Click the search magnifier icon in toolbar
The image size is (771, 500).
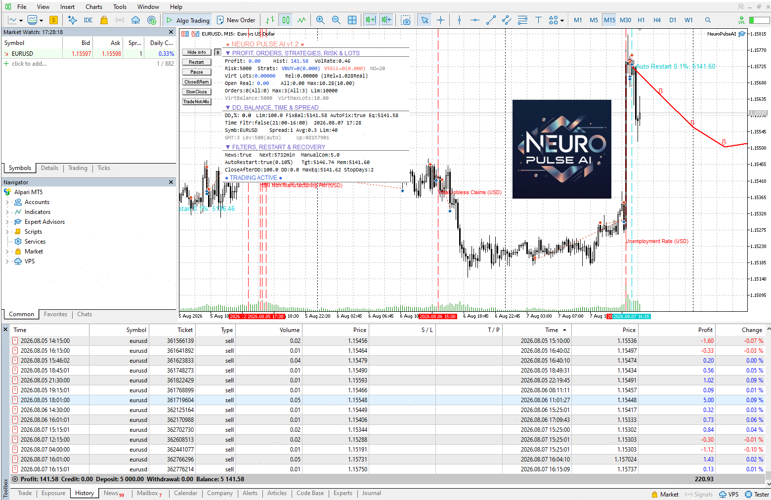point(708,20)
